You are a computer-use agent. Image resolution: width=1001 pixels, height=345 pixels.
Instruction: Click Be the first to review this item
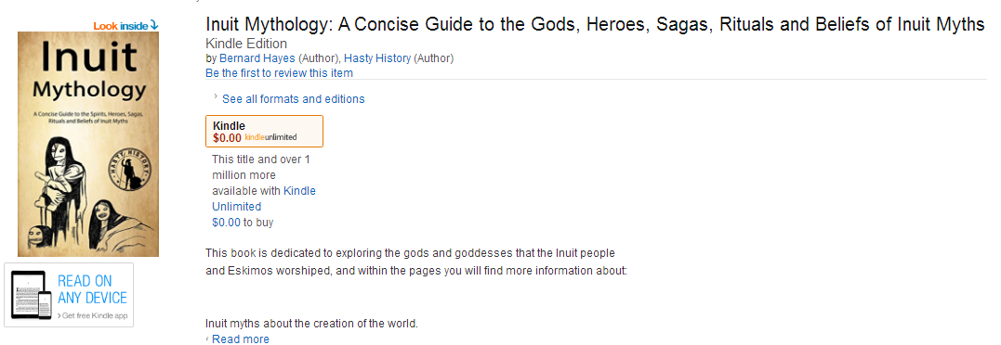[x=279, y=72]
